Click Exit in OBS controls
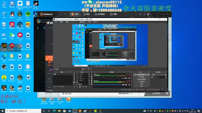The height and width of the screenshot is (113, 202). (x=142, y=86)
